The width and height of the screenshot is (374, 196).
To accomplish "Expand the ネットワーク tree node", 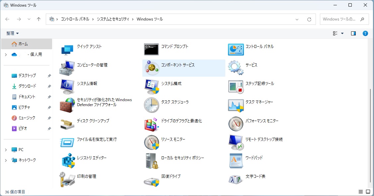I will click(x=6, y=160).
